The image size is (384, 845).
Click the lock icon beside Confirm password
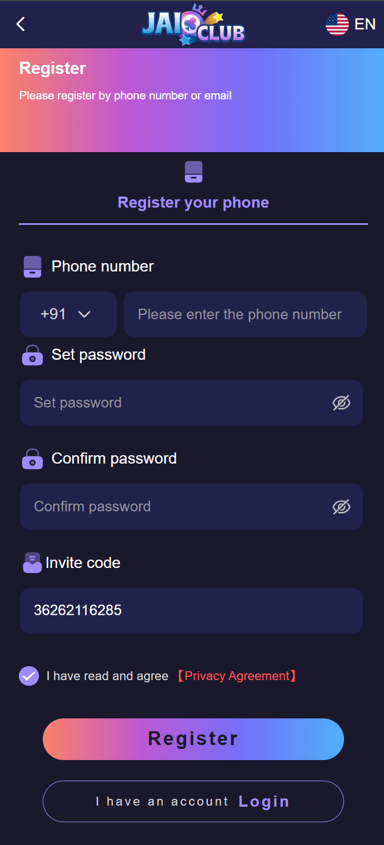[x=32, y=459]
